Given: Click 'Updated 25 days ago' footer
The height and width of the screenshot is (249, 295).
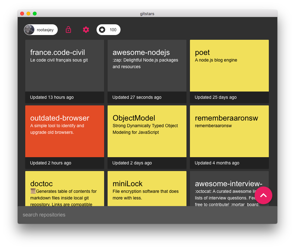Looking at the screenshot, I should 229,97.
